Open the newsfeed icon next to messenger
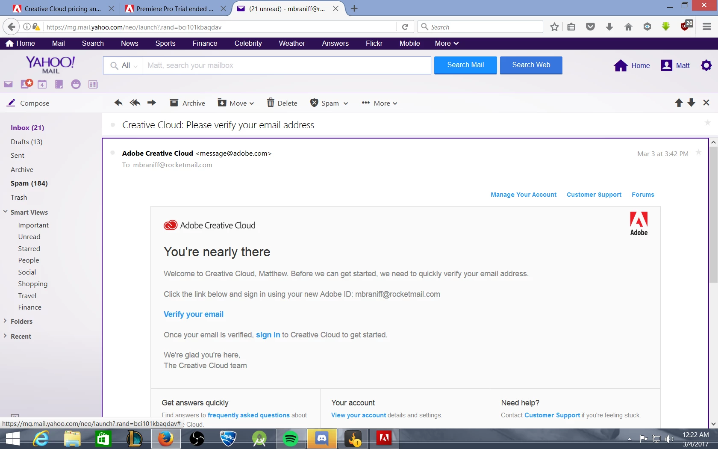 (x=93, y=84)
